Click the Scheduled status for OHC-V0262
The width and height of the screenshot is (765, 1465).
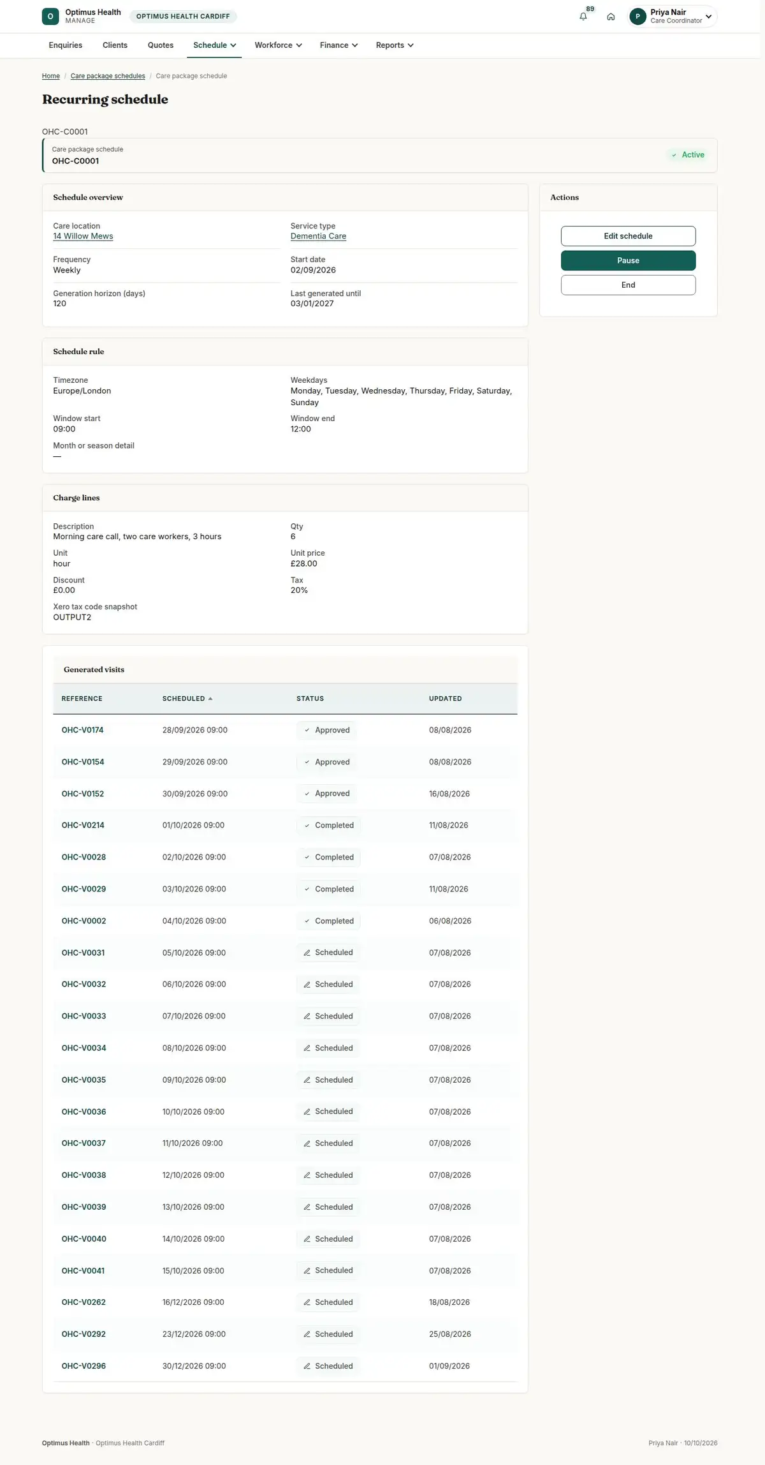point(328,1302)
